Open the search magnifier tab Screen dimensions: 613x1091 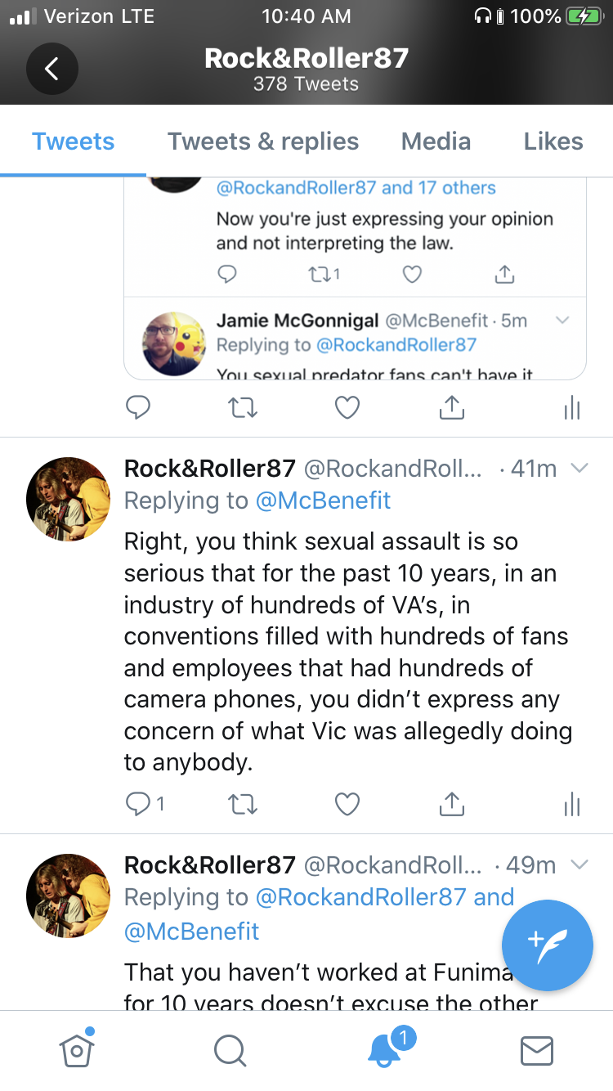[230, 1051]
